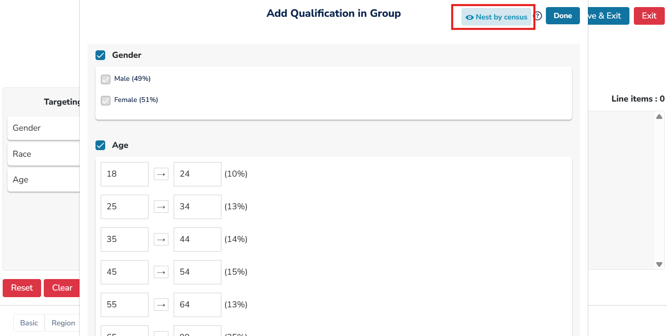Uncheck the Age qualification checkbox
Image resolution: width=667 pixels, height=336 pixels.
100,145
